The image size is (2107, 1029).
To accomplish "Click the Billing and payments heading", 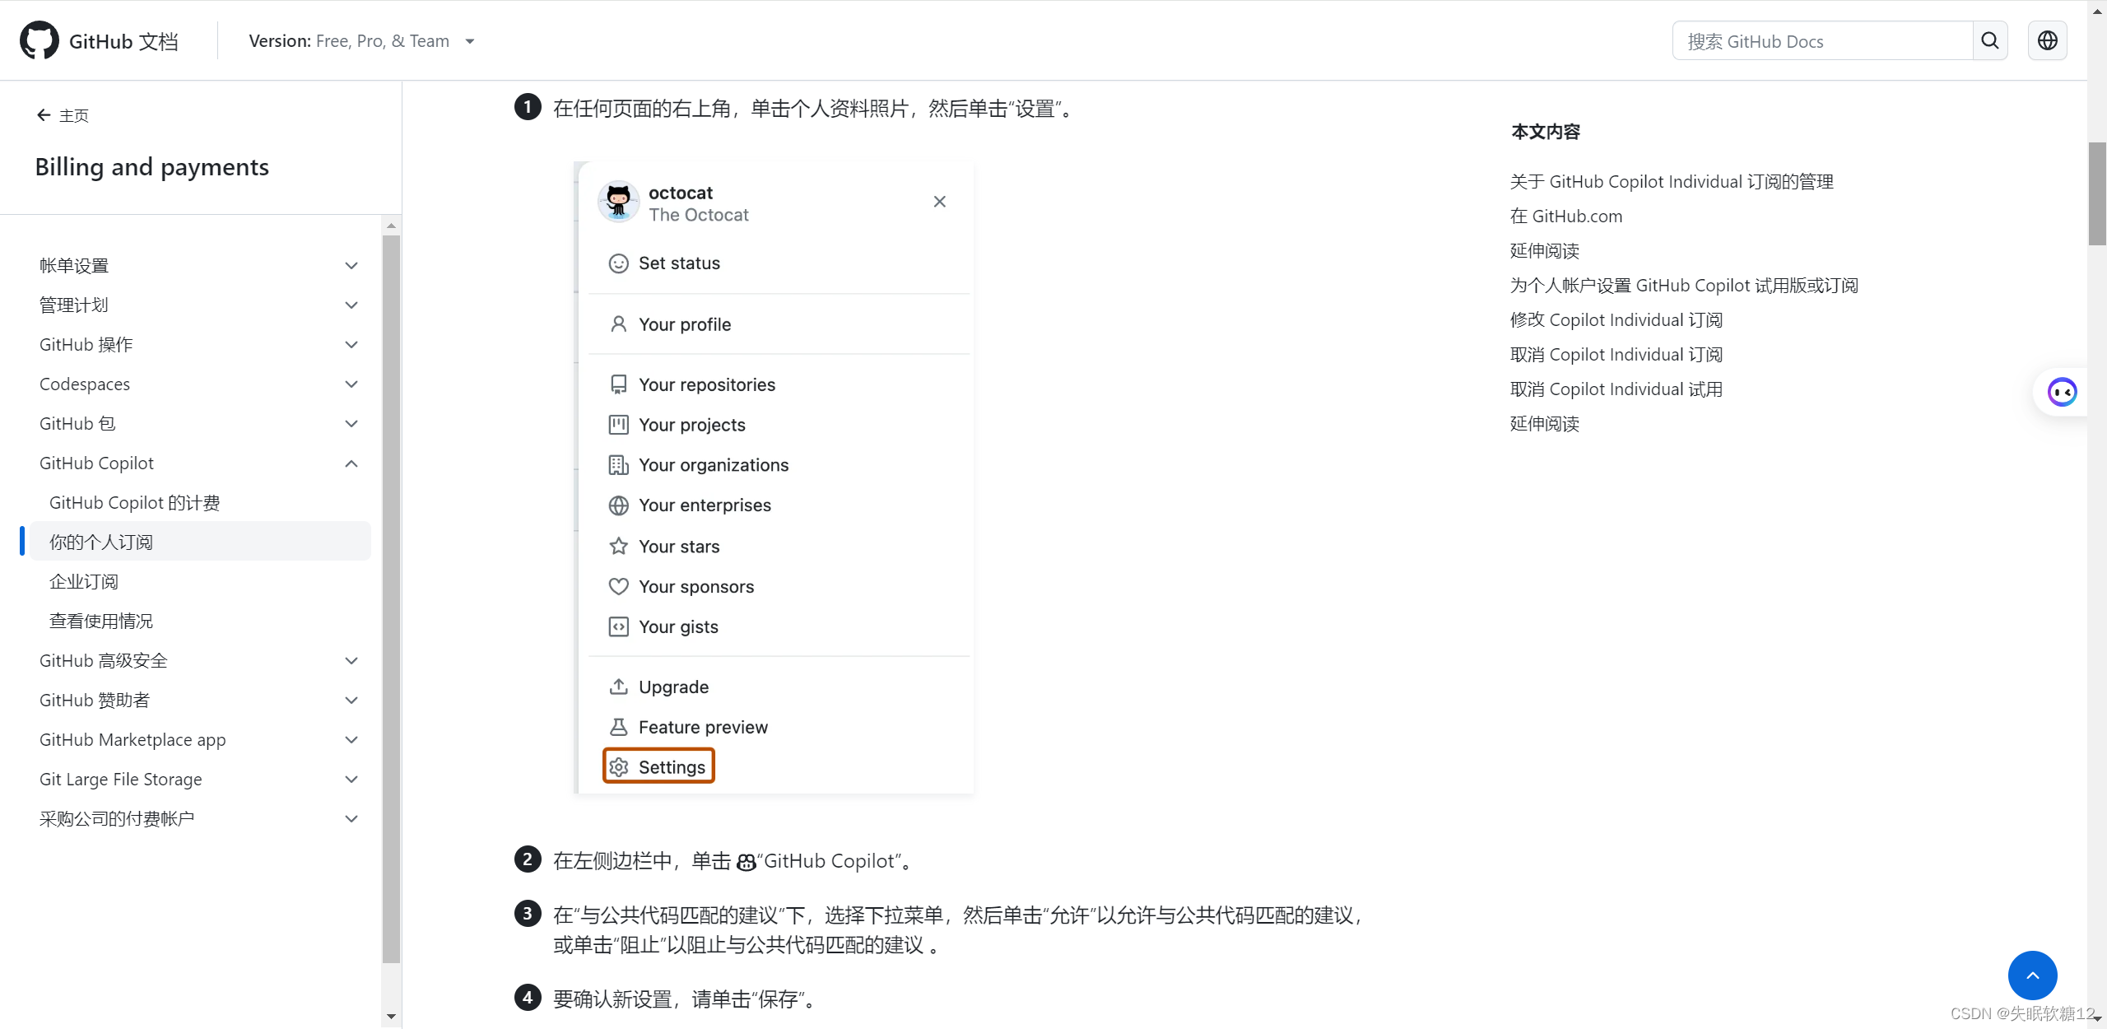I will 151,167.
